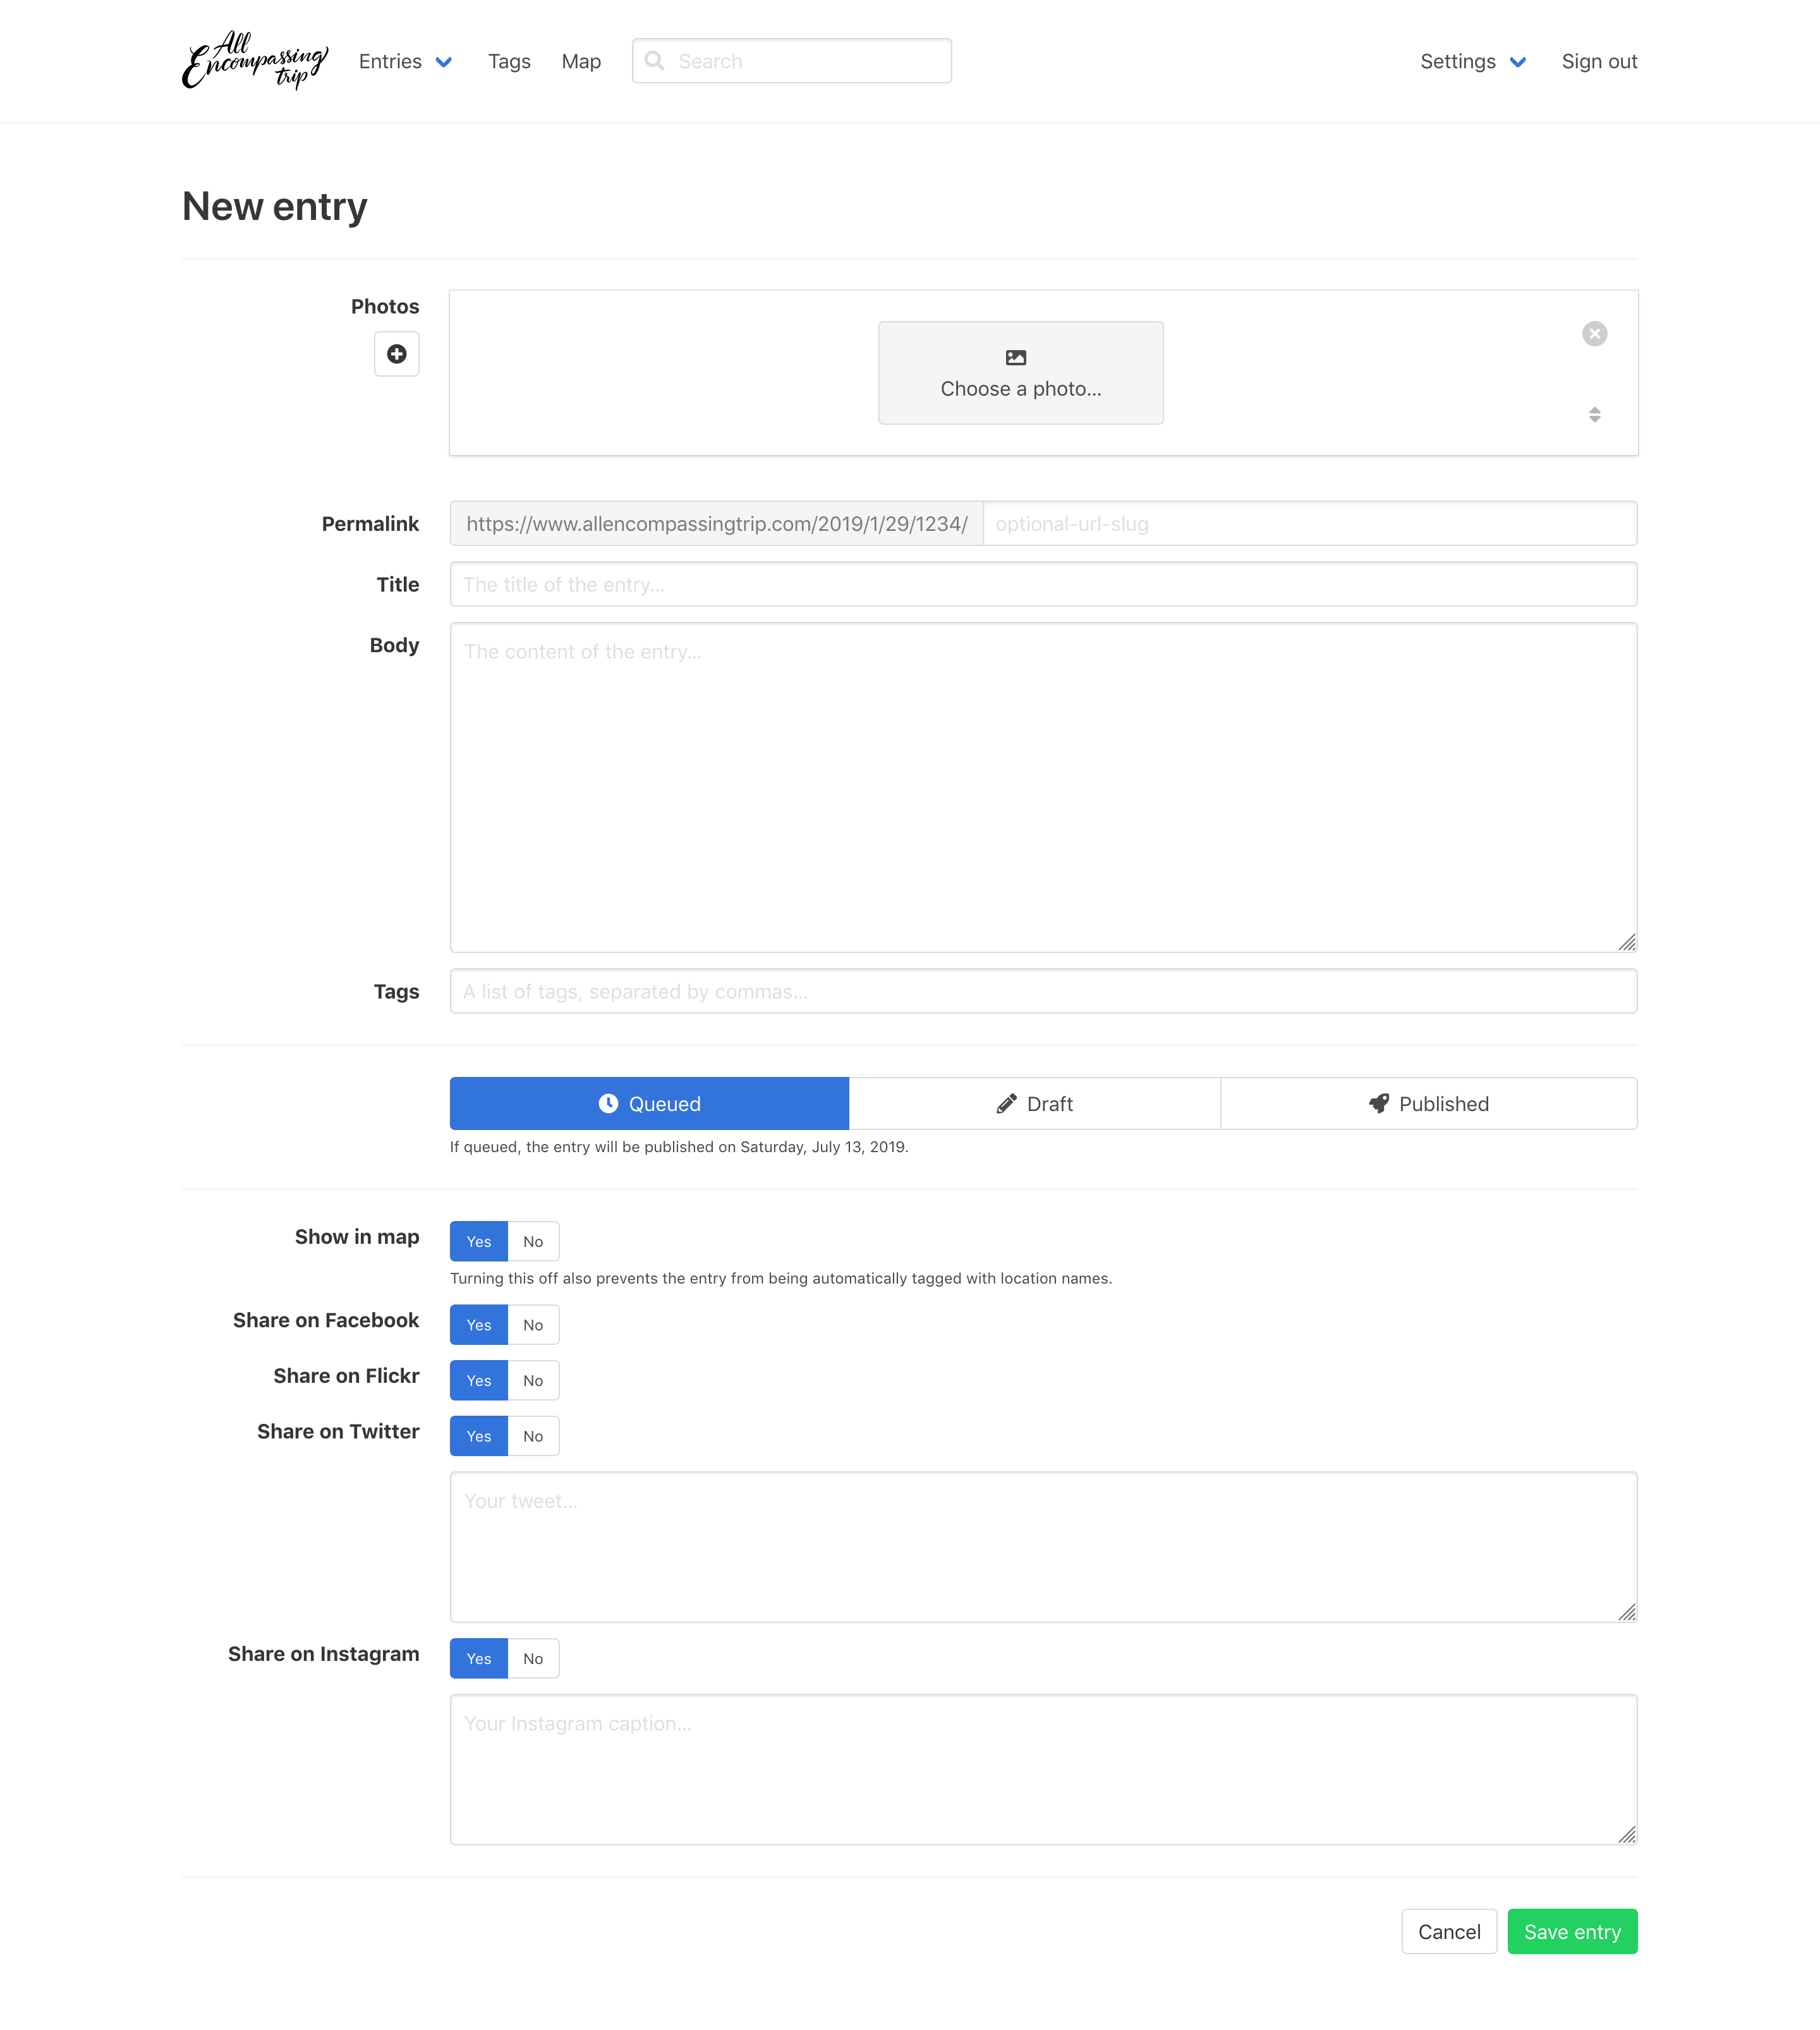Click the rocket icon on the Published button

[1378, 1103]
